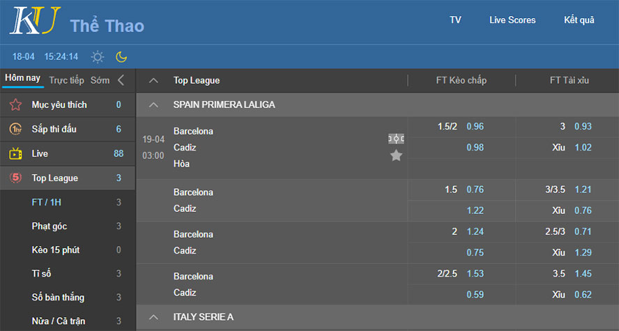
Task: Collapse the Top League header chevron
Action: (x=154, y=80)
